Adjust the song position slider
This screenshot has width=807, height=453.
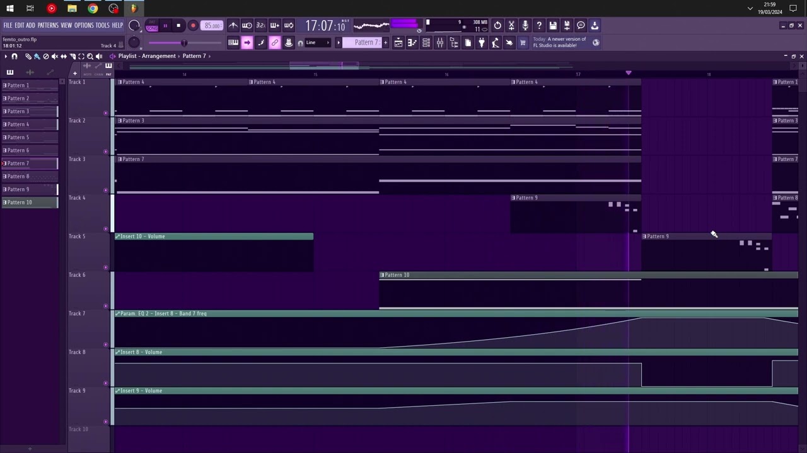184,43
